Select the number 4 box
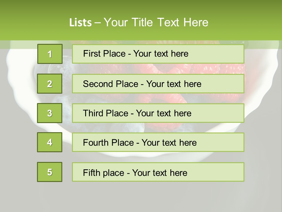The width and height of the screenshot is (282, 212). [50, 142]
